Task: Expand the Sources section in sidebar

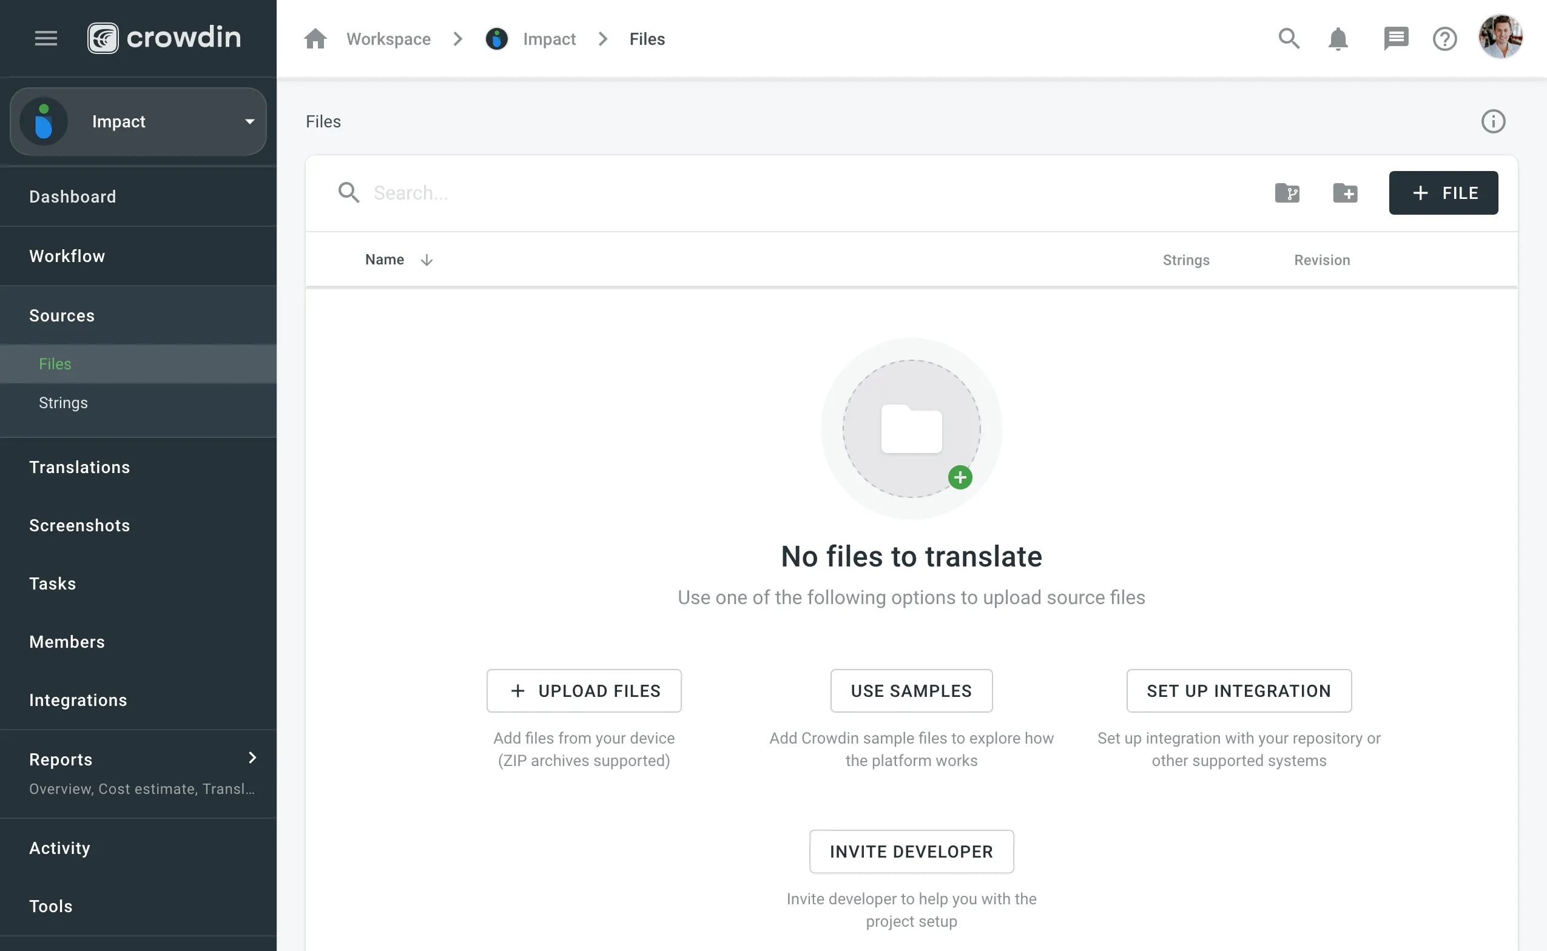Action: coord(62,315)
